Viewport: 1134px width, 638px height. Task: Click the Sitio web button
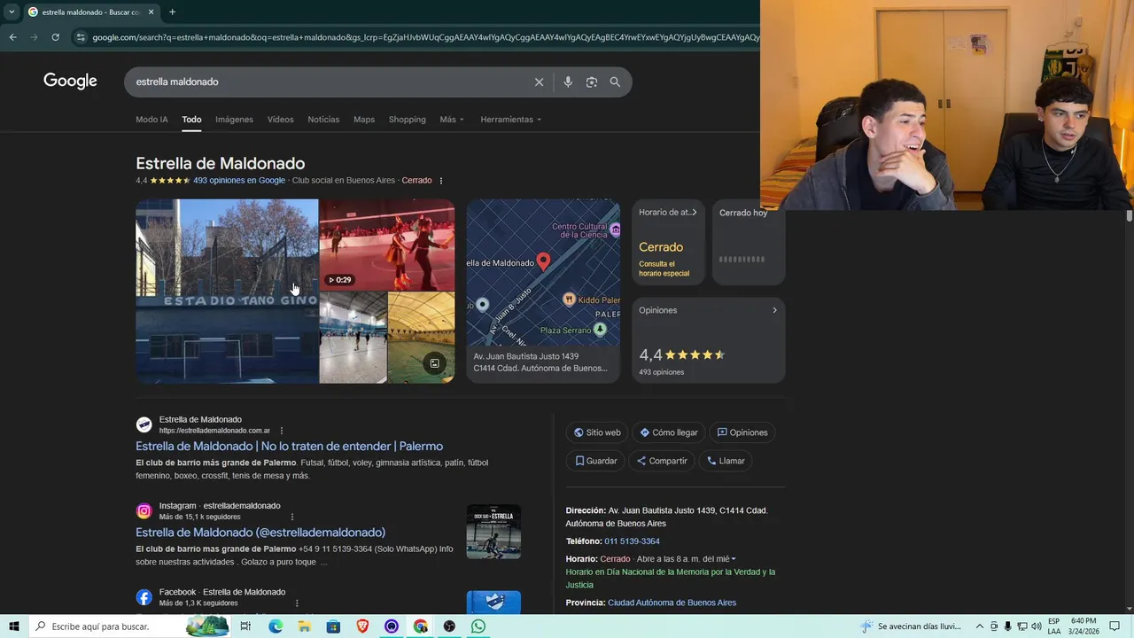pos(597,432)
